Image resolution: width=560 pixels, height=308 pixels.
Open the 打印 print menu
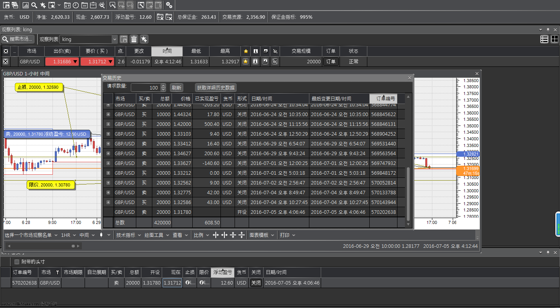pos(287,235)
